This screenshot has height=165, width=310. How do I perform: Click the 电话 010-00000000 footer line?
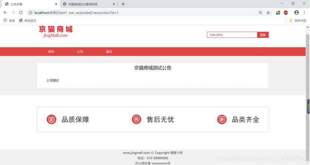tap(153, 158)
